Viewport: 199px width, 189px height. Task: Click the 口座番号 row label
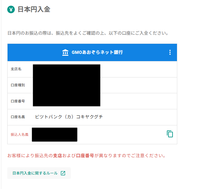(x=18, y=101)
